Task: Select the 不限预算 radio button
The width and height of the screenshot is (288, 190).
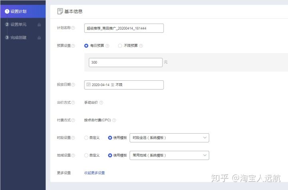Action: pos(120,46)
